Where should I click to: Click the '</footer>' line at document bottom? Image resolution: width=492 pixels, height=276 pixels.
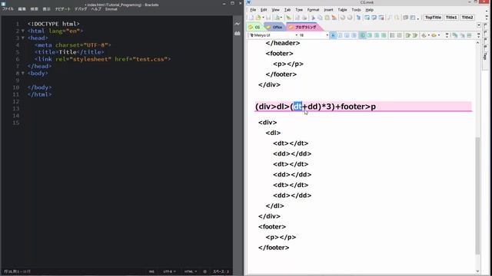274,248
